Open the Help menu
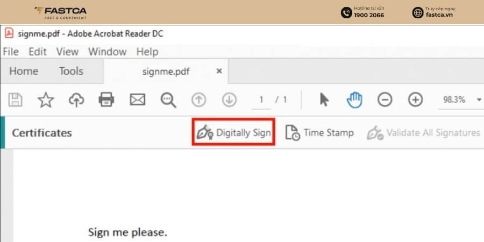 147,52
